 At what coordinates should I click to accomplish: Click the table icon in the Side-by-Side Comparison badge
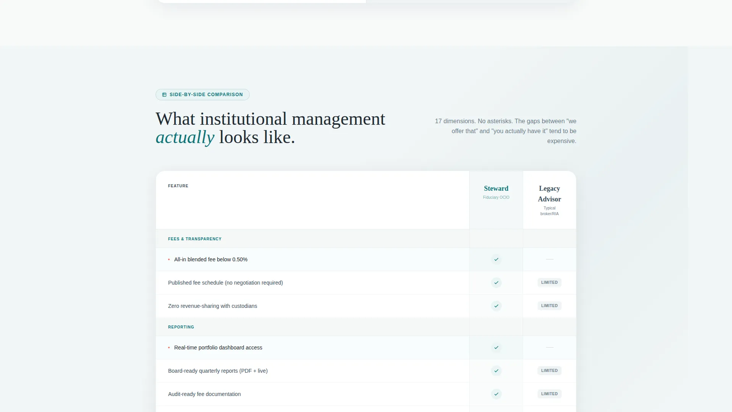click(x=164, y=95)
